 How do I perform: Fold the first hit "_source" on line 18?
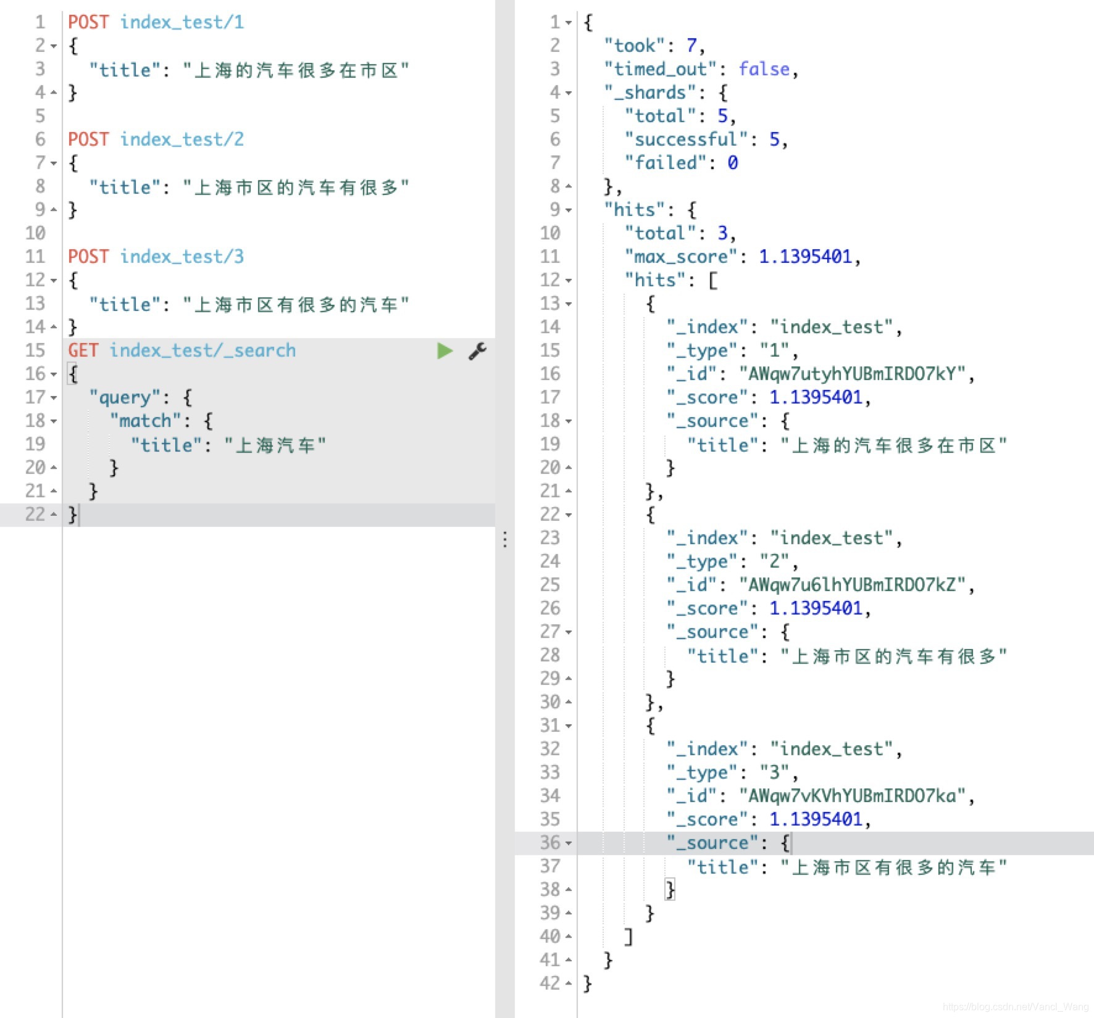point(569,421)
